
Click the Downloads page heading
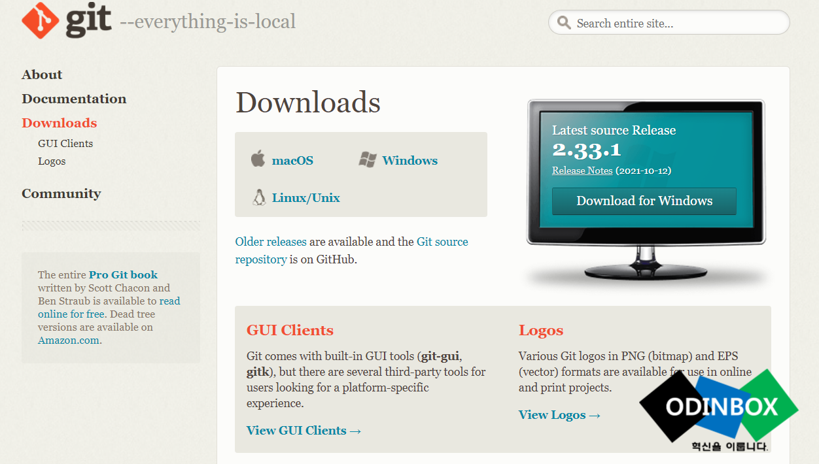[x=308, y=103]
